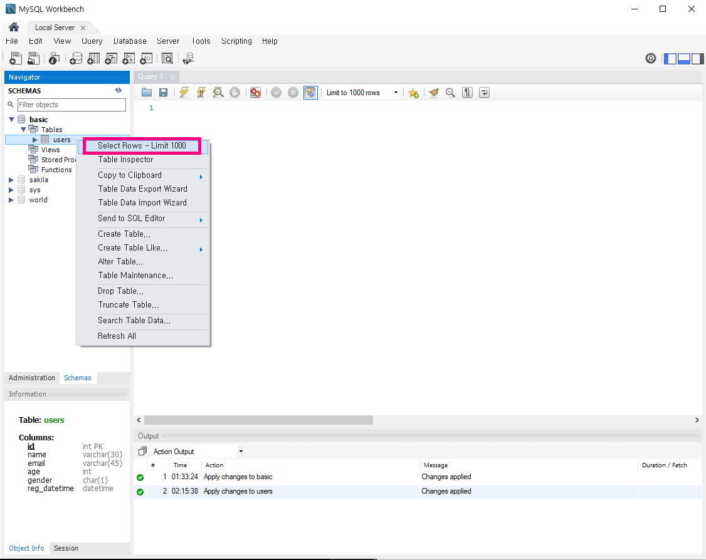Execute the query with the lightning icon
The height and width of the screenshot is (560, 706).
(x=184, y=93)
